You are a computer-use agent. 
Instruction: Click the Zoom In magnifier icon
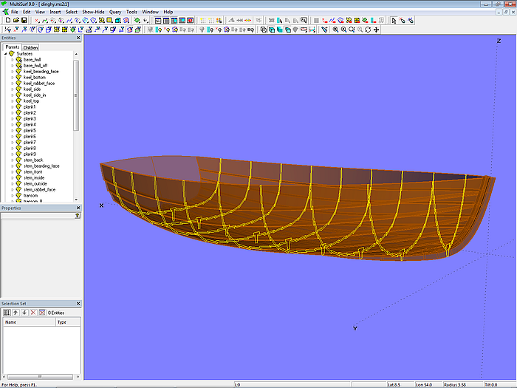click(x=335, y=30)
